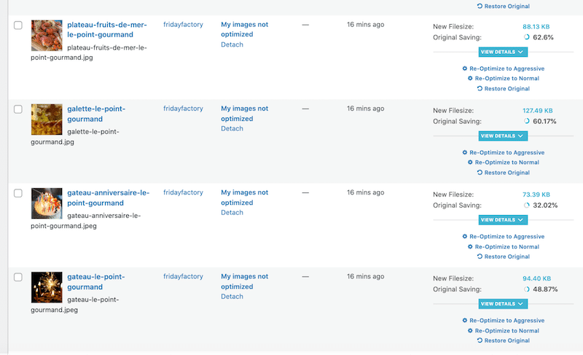Select the galette-le-point-gourmand row checkbox
583x355 pixels.
[17, 109]
